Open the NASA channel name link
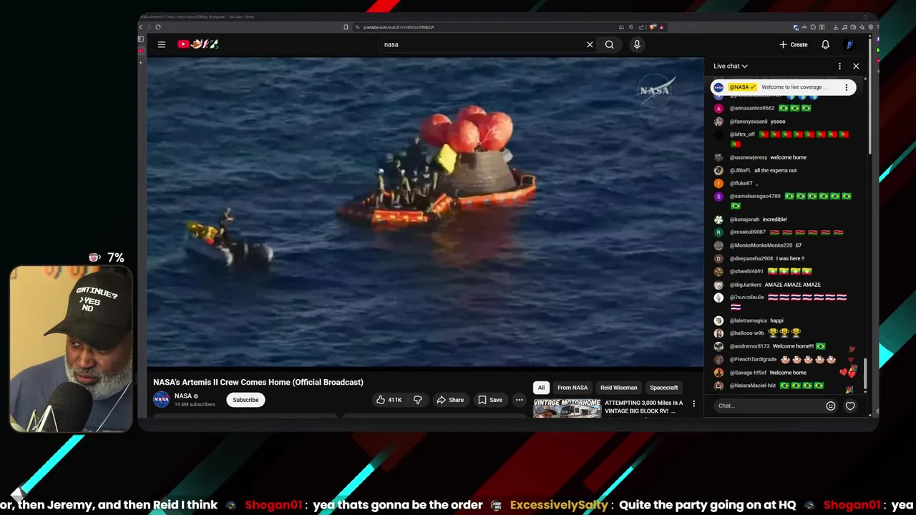Image resolution: width=916 pixels, height=515 pixels. click(x=183, y=396)
